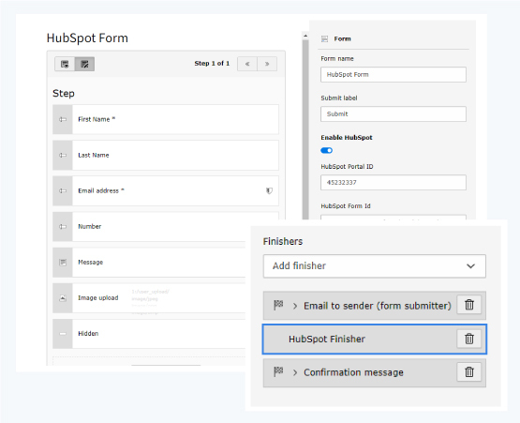The height and width of the screenshot is (423, 520).
Task: Go to previous step arrow
Action: (247, 64)
